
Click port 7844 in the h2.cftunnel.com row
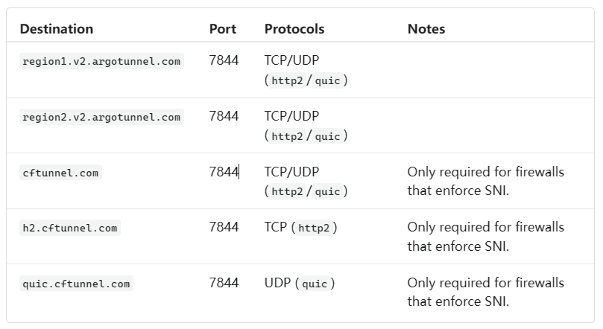[224, 227]
